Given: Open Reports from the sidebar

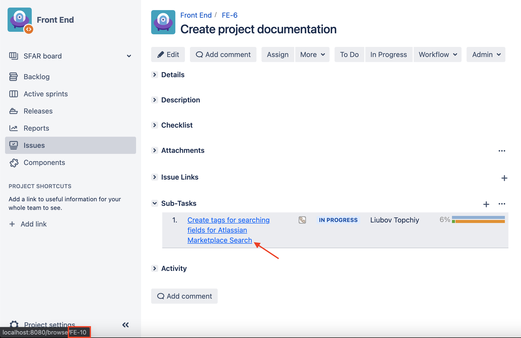Looking at the screenshot, I should [36, 128].
